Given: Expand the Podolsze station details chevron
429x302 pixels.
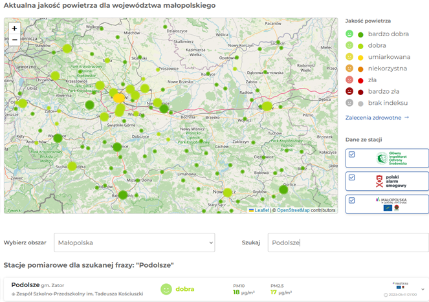Looking at the screenshot, I should point(423,289).
